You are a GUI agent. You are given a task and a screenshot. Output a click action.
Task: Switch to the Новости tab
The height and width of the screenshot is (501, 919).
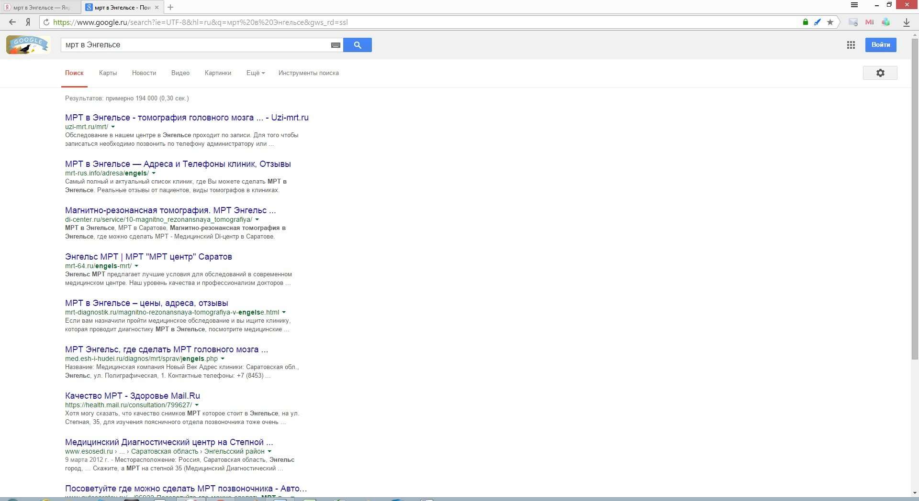pyautogui.click(x=144, y=73)
